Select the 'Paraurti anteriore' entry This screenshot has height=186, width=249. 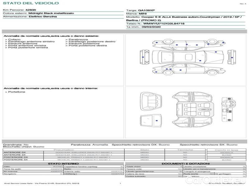pos(23,43)
